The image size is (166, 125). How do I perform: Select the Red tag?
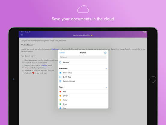tap(83, 91)
